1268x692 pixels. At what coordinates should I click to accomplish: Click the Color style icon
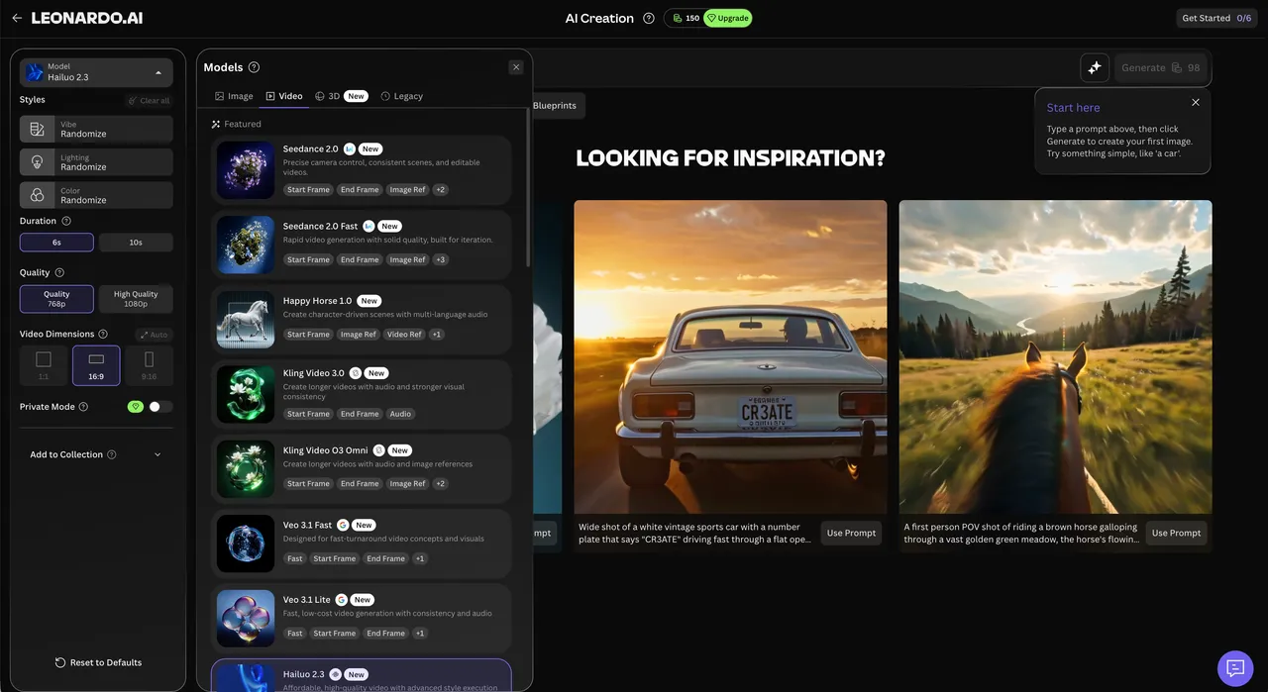pos(37,195)
